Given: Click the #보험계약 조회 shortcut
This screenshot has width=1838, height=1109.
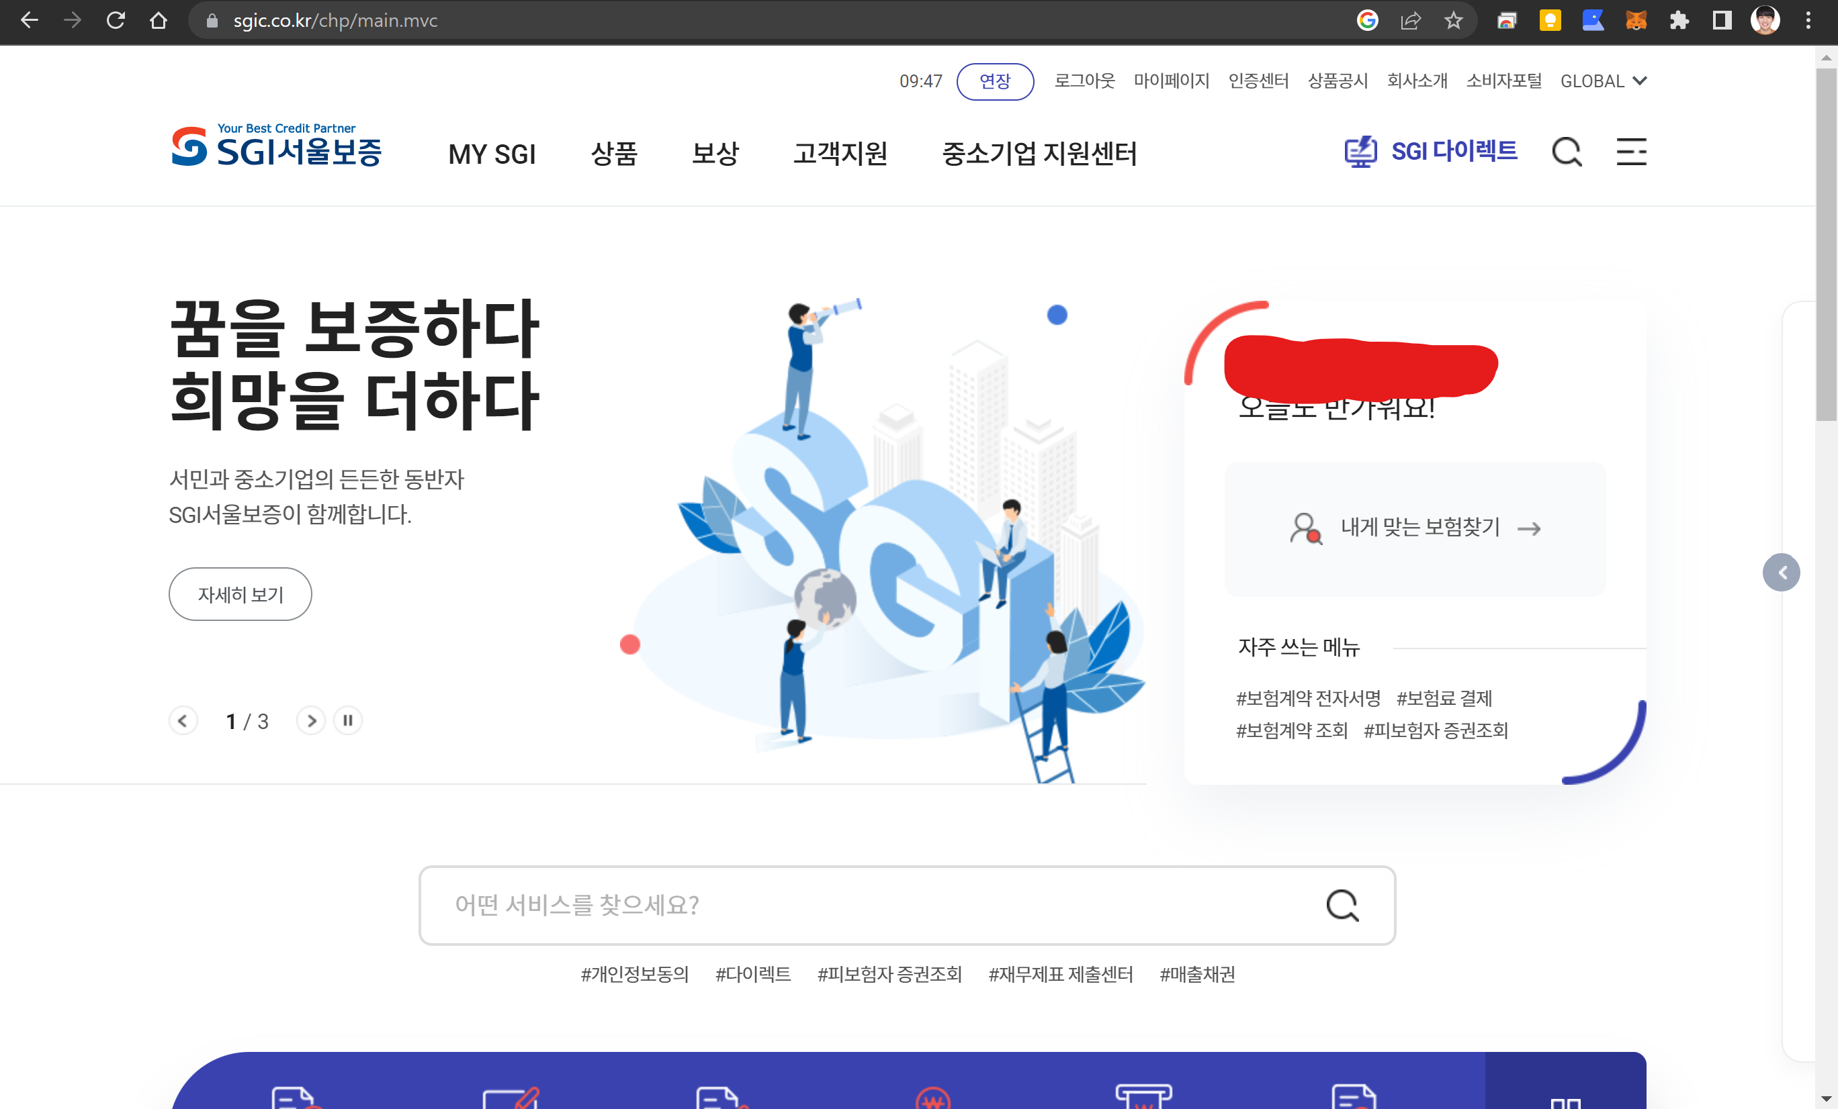Looking at the screenshot, I should pos(1292,730).
